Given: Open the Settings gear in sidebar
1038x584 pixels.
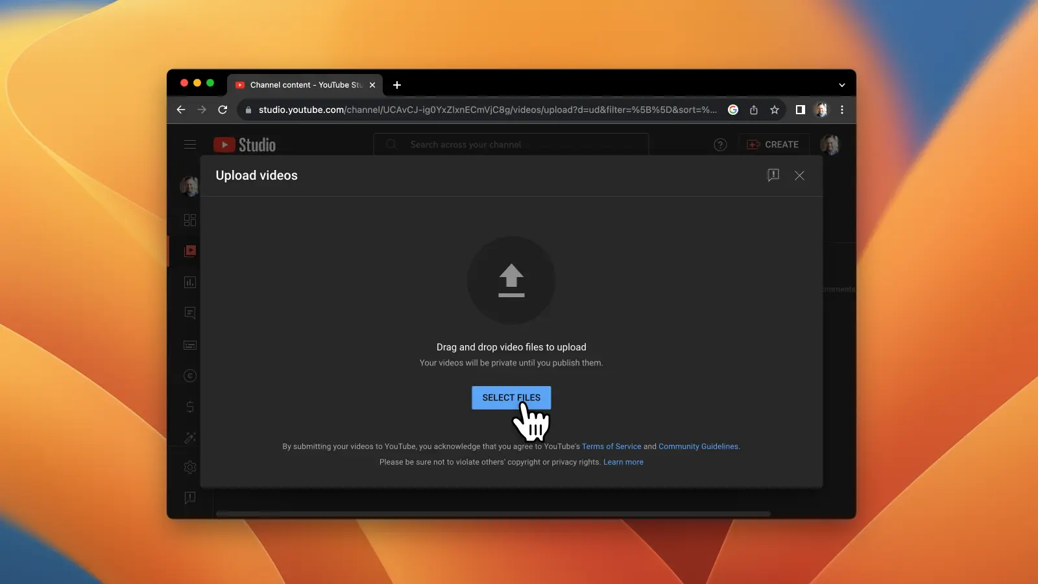Looking at the screenshot, I should 190,467.
